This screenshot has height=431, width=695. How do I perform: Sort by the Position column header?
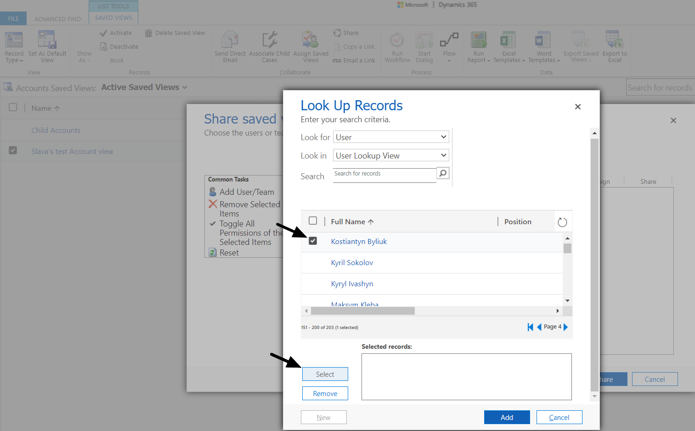(x=518, y=221)
